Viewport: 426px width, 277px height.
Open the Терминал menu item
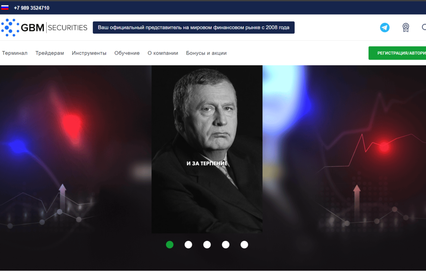pyautogui.click(x=15, y=53)
